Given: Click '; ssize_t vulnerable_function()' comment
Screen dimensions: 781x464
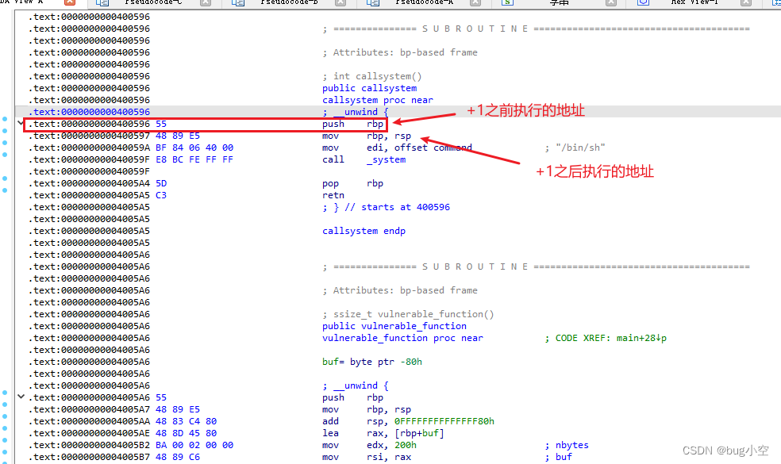Looking at the screenshot, I should click(x=408, y=314).
